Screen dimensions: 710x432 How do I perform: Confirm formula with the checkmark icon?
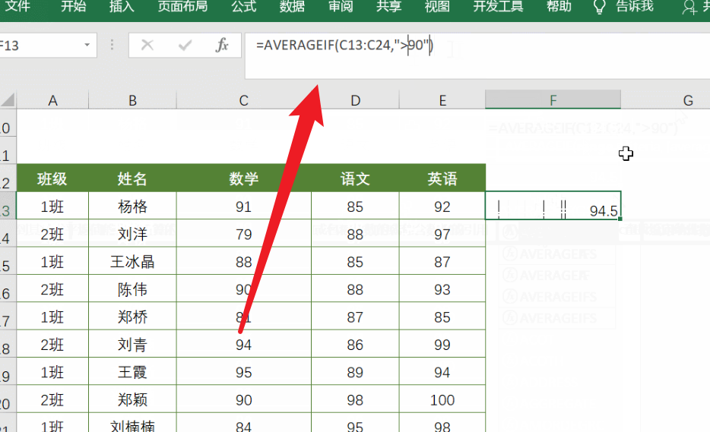(185, 45)
